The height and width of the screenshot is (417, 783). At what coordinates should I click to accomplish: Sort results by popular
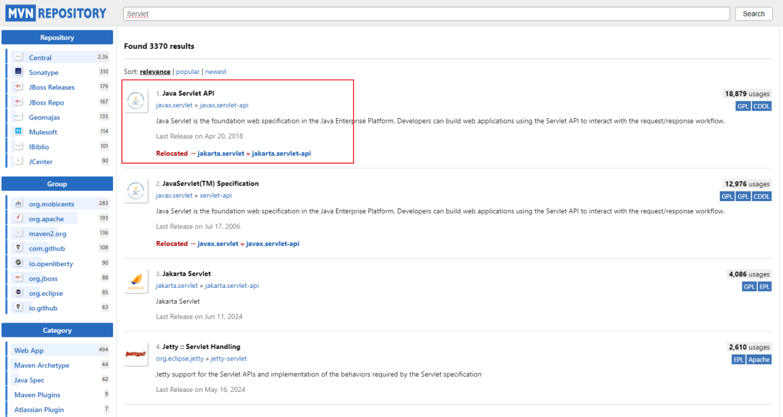[x=188, y=72]
